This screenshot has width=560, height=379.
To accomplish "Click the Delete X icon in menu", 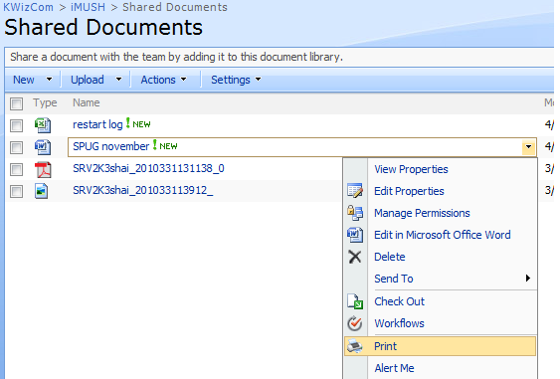I will [355, 257].
